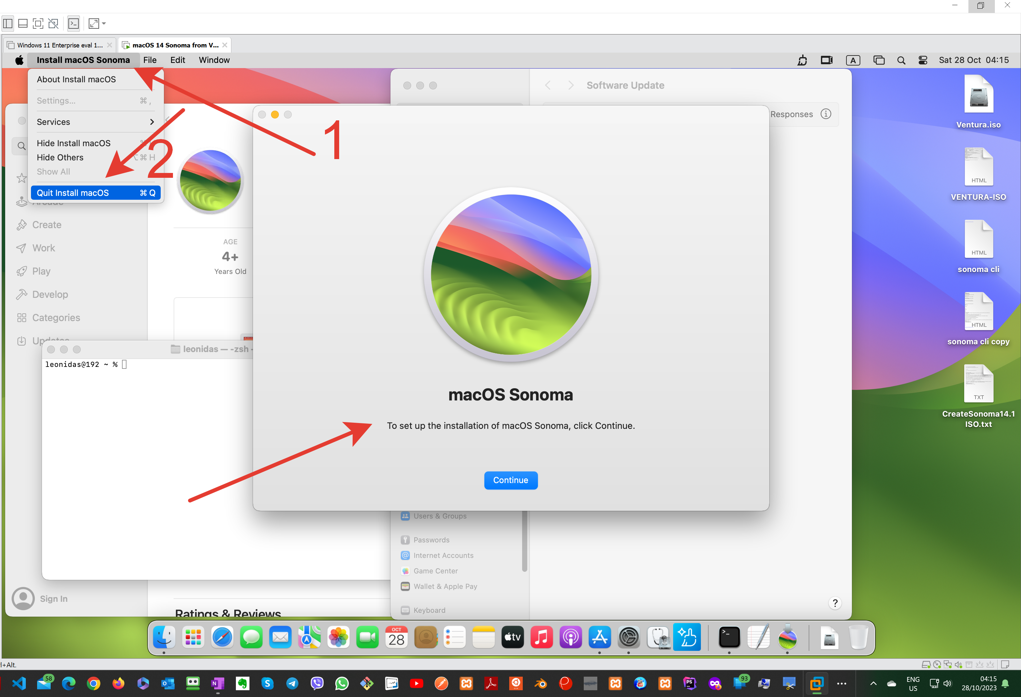Image resolution: width=1021 pixels, height=697 pixels.
Task: Toggle VMware thumbnail bar view icon
Action: 23,23
